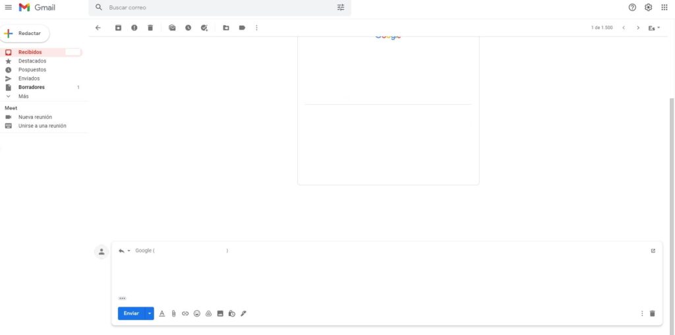
Task: Go to the Borradores folder
Action: coord(31,87)
